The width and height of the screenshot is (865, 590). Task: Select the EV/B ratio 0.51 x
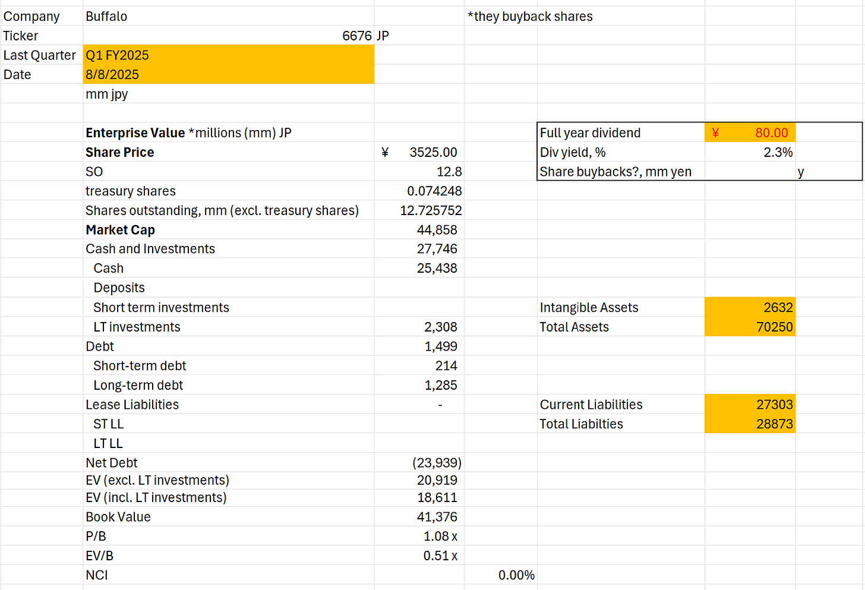point(440,556)
